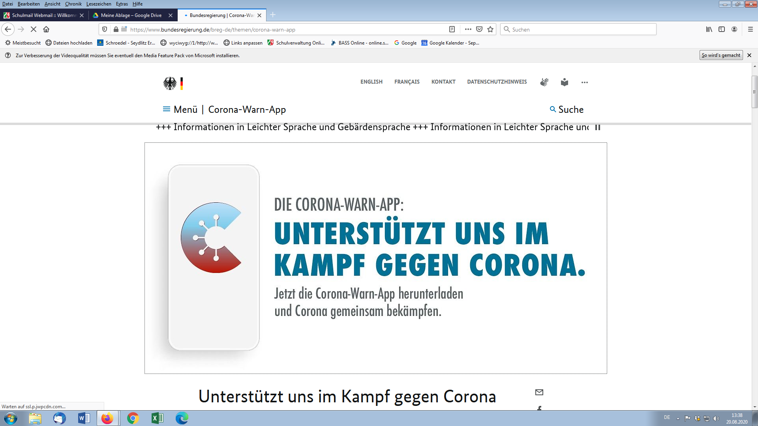Open page actions three-dot menu in address bar
758x426 pixels.
(x=468, y=29)
